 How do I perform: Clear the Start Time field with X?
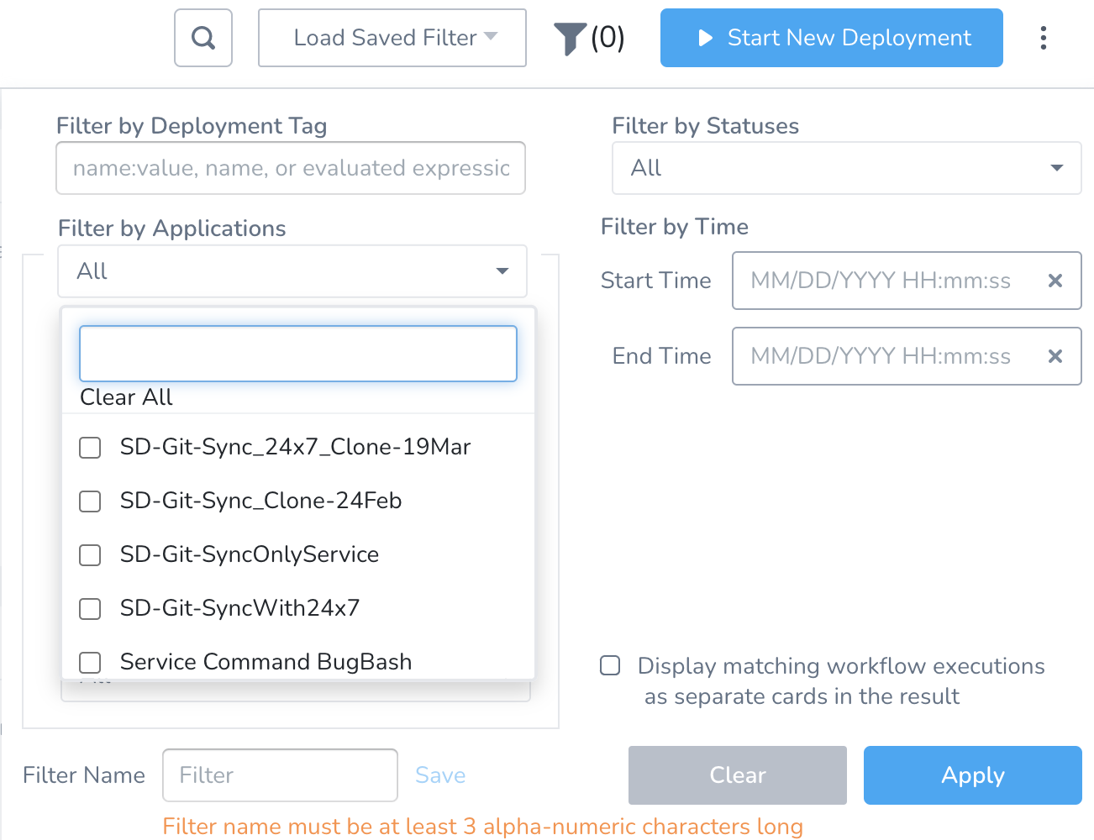coord(1055,281)
